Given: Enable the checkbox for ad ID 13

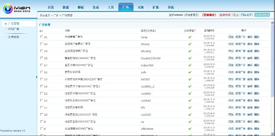Looking at the screenshot, I should [x=41, y=93].
